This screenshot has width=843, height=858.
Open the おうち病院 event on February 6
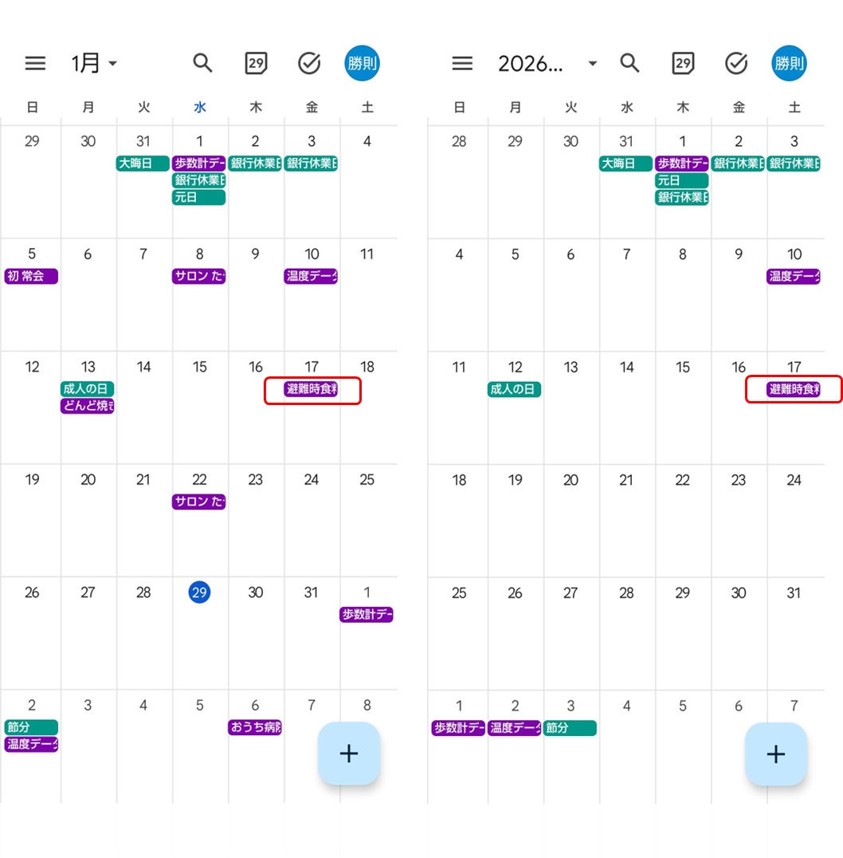coord(255,727)
